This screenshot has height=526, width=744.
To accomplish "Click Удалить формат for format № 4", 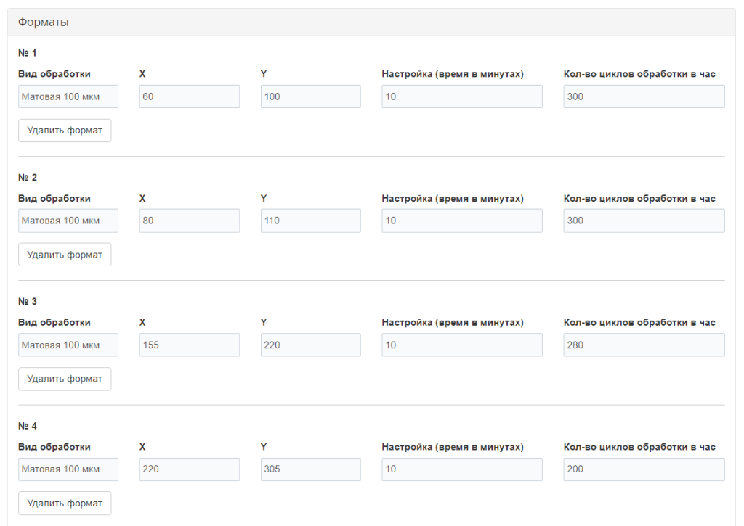I will [x=65, y=503].
